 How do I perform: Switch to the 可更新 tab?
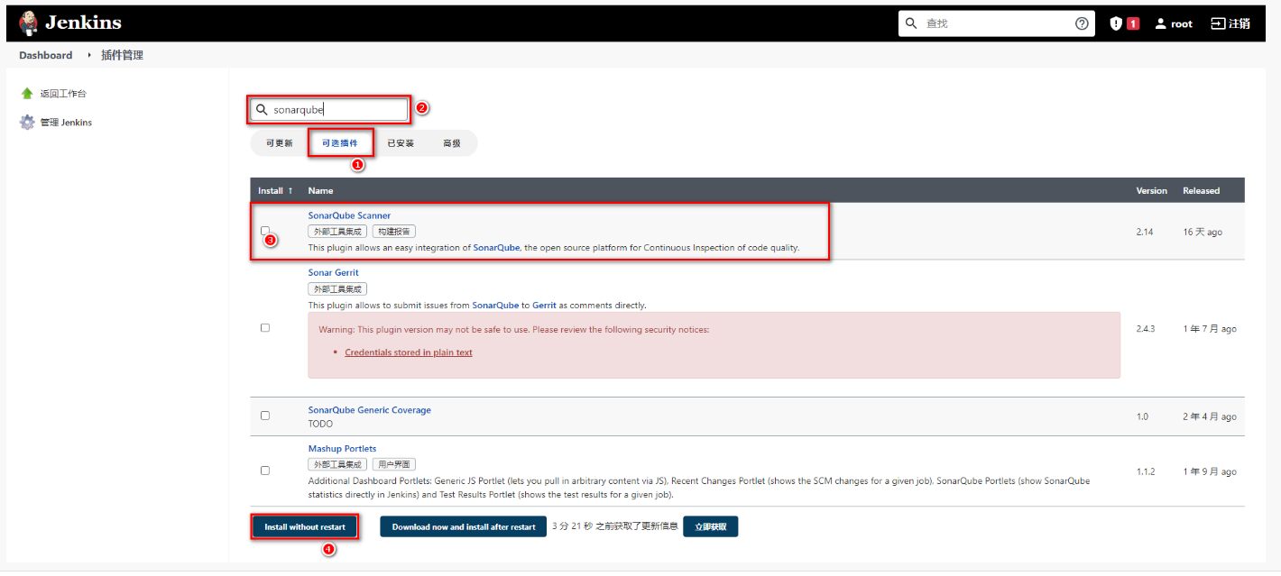pos(279,143)
